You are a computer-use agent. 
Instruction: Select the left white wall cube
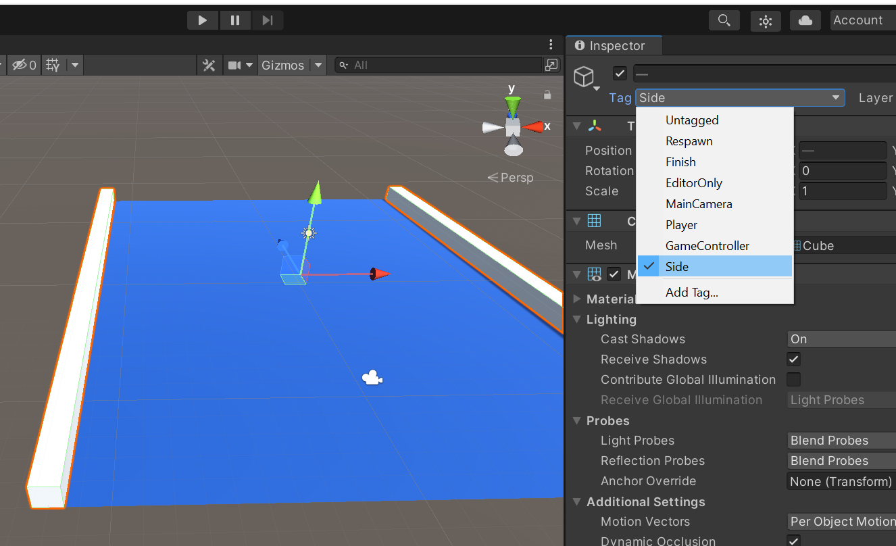[x=71, y=348]
